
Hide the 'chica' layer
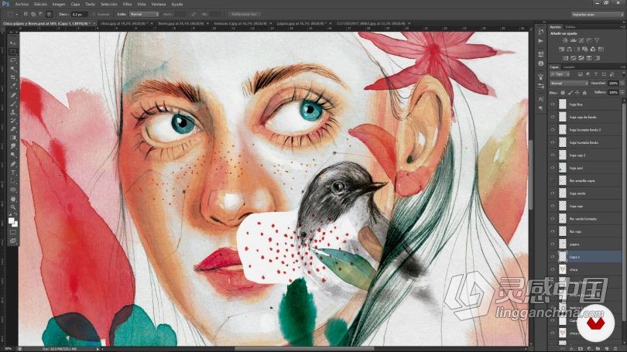tap(553, 270)
